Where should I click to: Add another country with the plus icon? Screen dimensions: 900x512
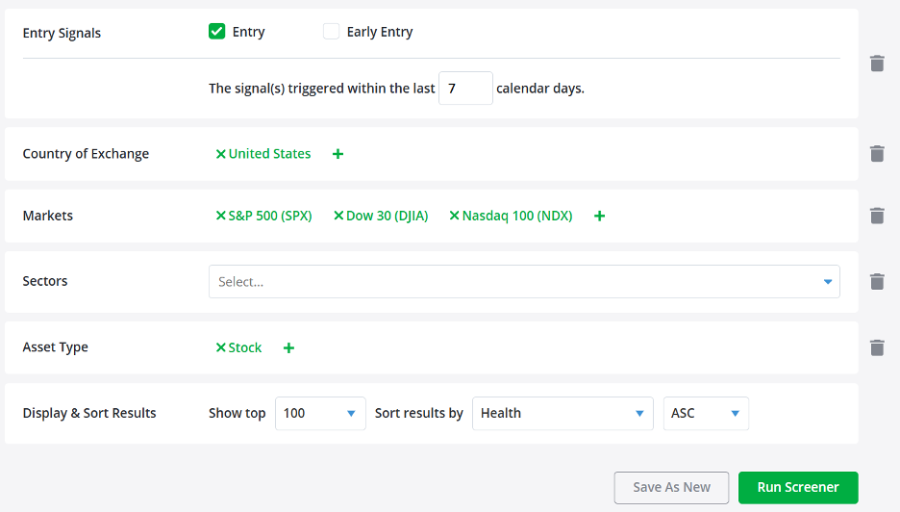338,154
